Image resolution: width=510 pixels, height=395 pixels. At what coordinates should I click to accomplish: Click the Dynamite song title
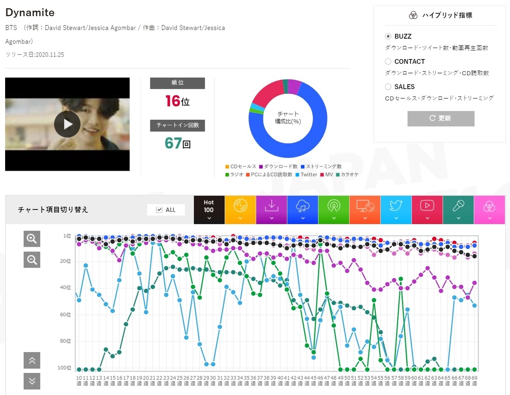30,13
